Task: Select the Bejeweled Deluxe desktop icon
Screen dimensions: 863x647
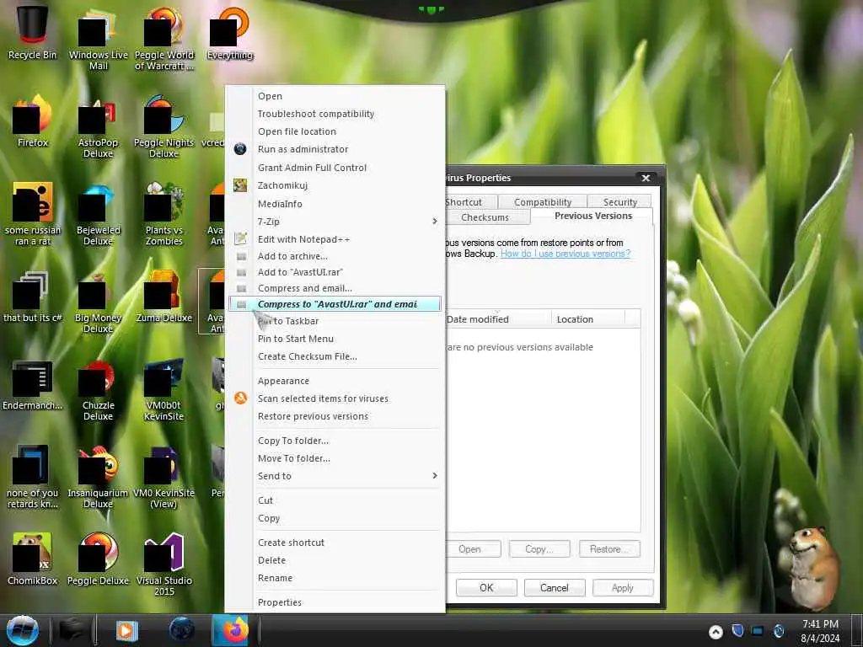Action: (98, 213)
